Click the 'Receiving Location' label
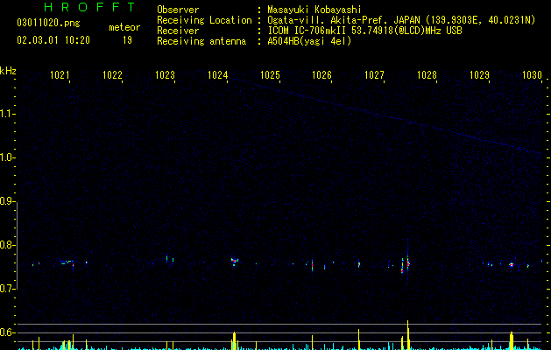The width and height of the screenshot is (551, 350). [204, 20]
